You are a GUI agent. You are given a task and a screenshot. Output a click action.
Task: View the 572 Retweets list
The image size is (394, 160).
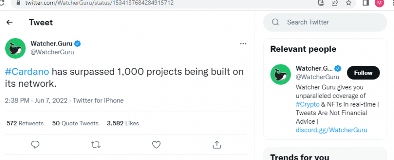click(25, 123)
